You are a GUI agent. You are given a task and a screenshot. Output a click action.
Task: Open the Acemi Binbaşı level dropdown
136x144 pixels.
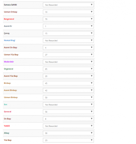[x=68, y=90]
